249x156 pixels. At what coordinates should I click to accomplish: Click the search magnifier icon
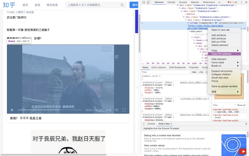[122, 5]
